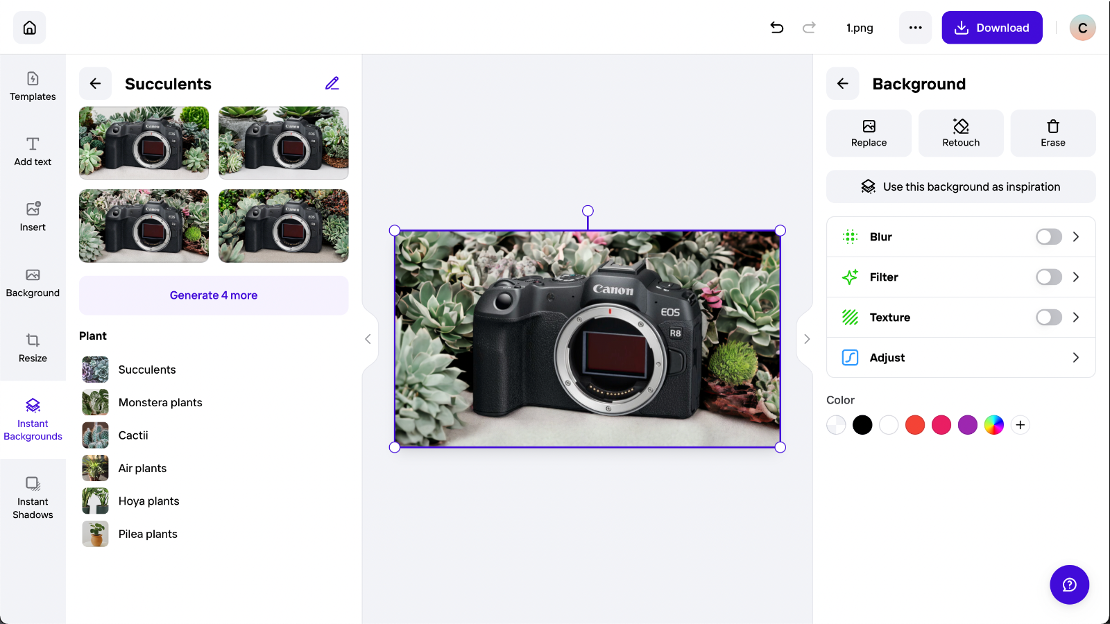Select the black color swatch
Image resolution: width=1110 pixels, height=624 pixels.
[x=862, y=424]
